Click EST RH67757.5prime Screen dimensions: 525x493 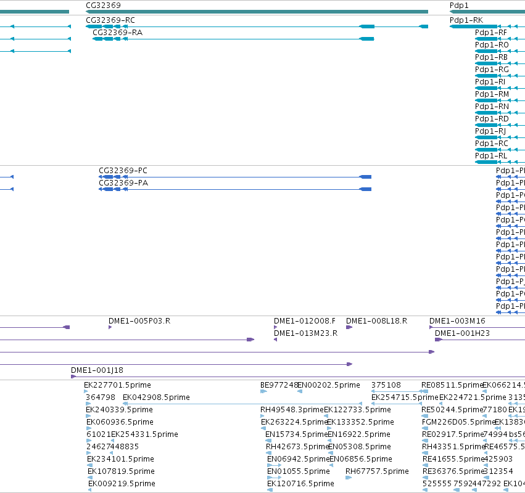coord(377,471)
